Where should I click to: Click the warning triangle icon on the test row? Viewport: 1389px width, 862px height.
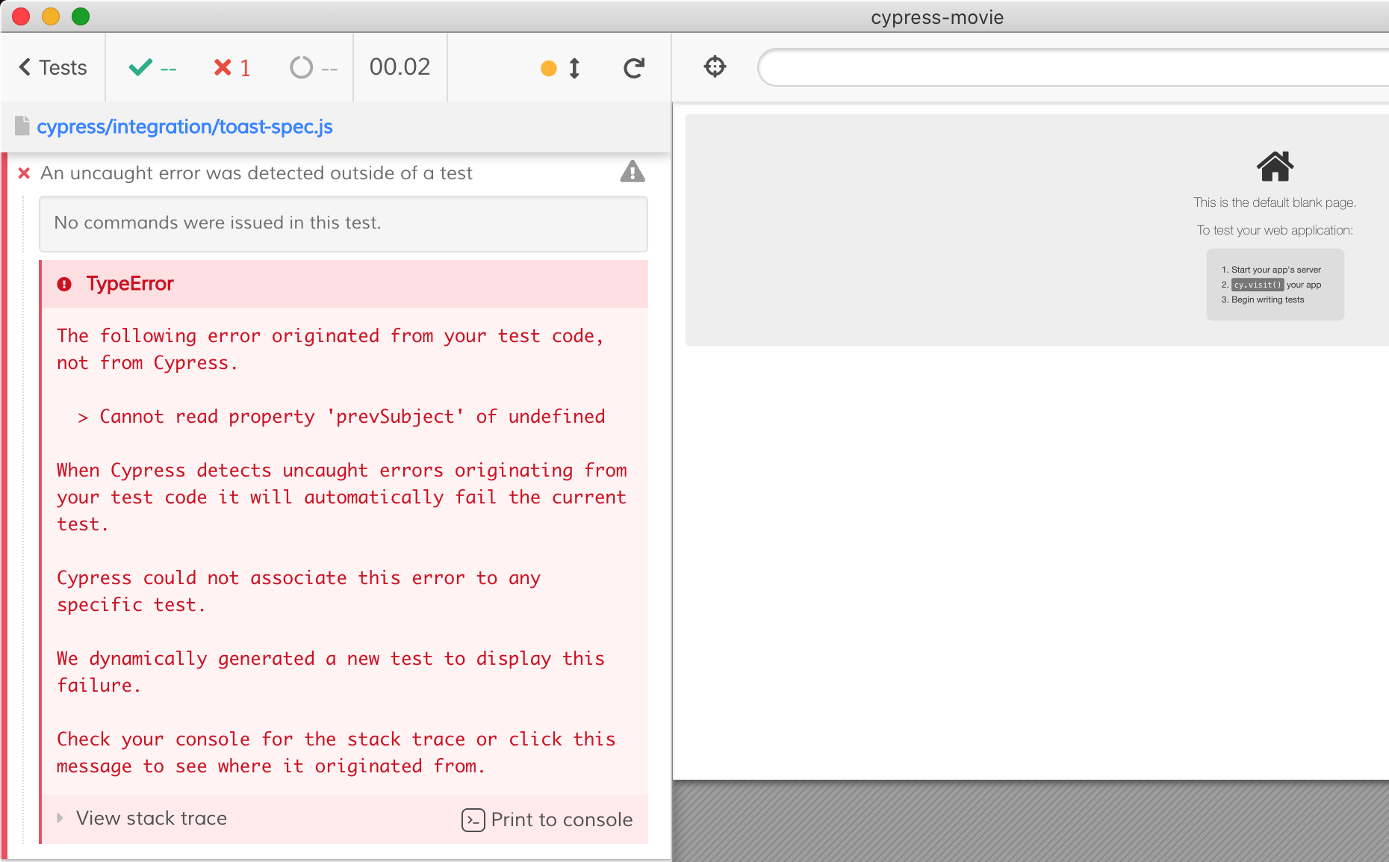click(633, 172)
